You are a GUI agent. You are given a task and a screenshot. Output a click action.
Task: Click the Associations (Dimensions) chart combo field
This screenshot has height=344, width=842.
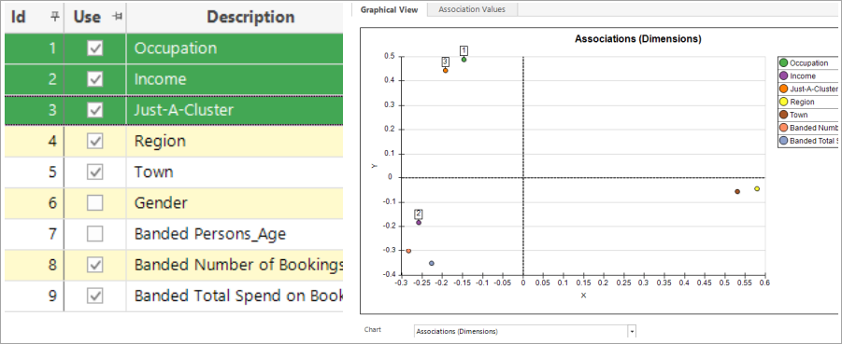[x=521, y=332]
